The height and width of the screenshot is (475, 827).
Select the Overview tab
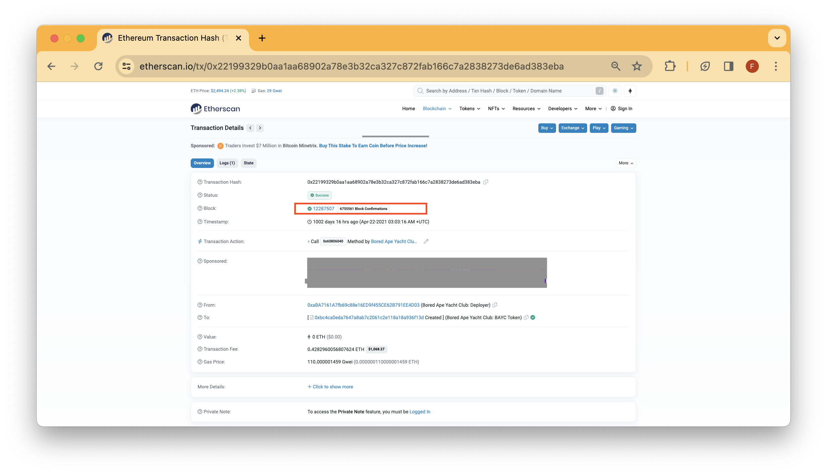tap(202, 163)
